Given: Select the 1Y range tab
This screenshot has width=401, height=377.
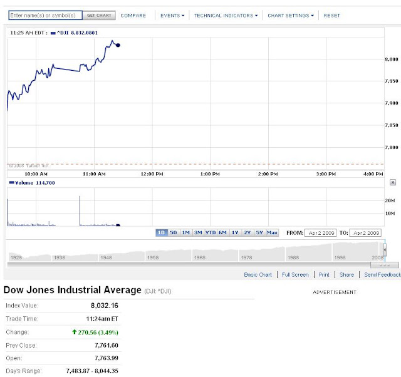Looking at the screenshot, I should (235, 232).
